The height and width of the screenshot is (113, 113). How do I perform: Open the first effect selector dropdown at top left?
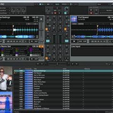[x=5, y=8]
